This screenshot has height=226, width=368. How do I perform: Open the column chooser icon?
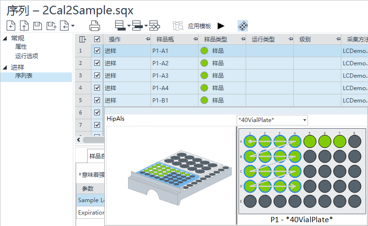pos(83,39)
